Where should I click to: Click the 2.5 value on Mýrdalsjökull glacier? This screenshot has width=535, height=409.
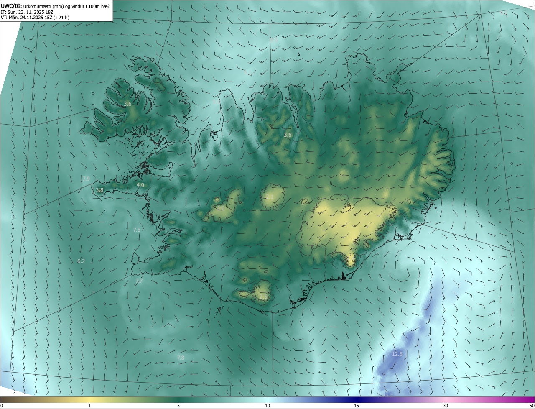coord(263,297)
